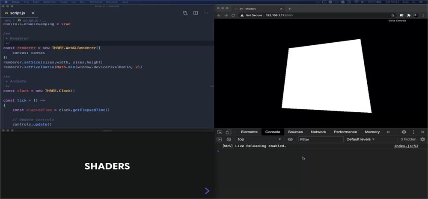This screenshot has height=199, width=428.
Task: Open the Apple menu
Action: [6, 2]
